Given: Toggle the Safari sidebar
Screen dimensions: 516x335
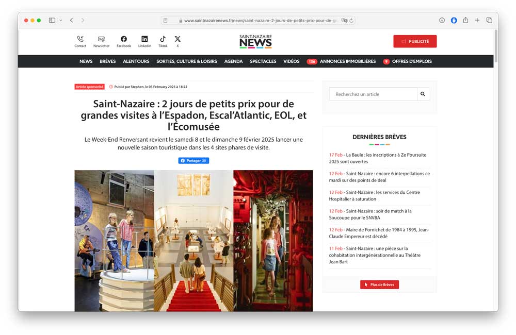Looking at the screenshot, I should pyautogui.click(x=52, y=20).
